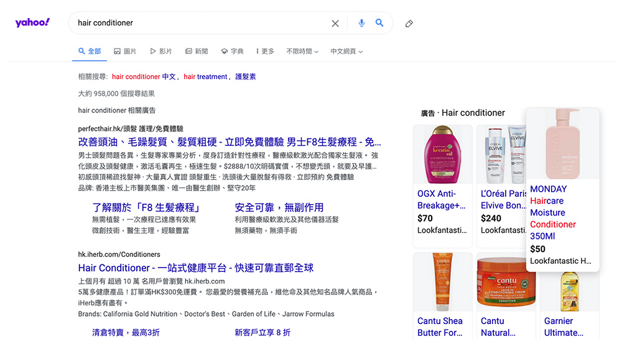This screenshot has height=360, width=622.
Task: Click the pencil edit icon beside search bar
Action: click(409, 24)
